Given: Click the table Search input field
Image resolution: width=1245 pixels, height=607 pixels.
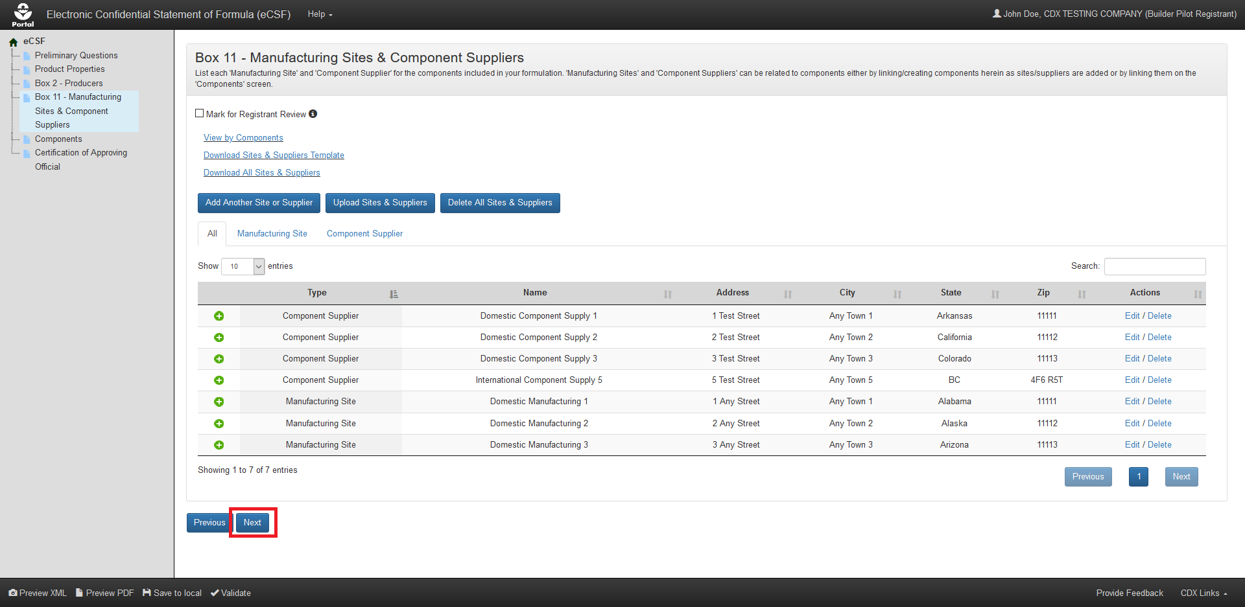Looking at the screenshot, I should point(1154,266).
